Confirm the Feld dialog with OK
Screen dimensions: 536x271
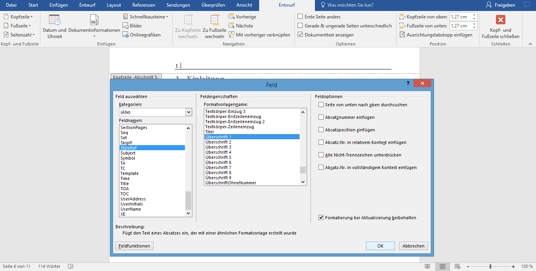380,246
